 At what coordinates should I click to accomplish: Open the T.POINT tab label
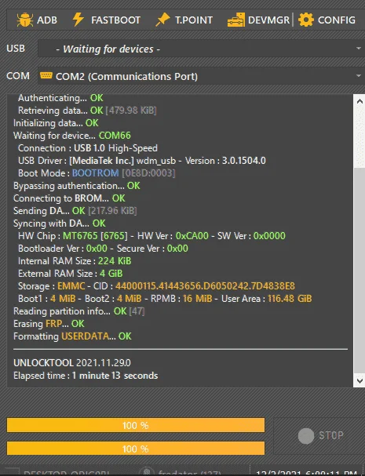(194, 20)
